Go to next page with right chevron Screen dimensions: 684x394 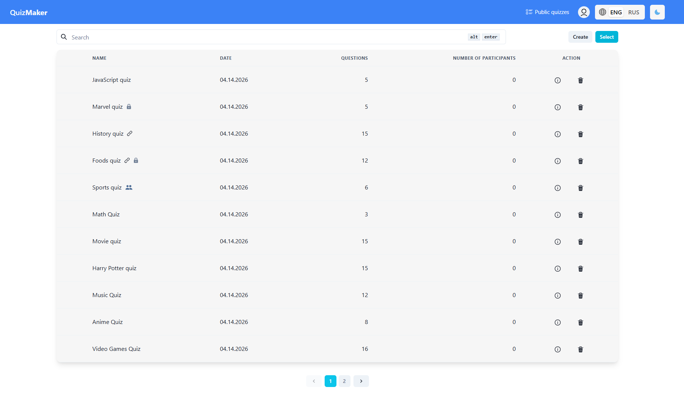pos(361,381)
